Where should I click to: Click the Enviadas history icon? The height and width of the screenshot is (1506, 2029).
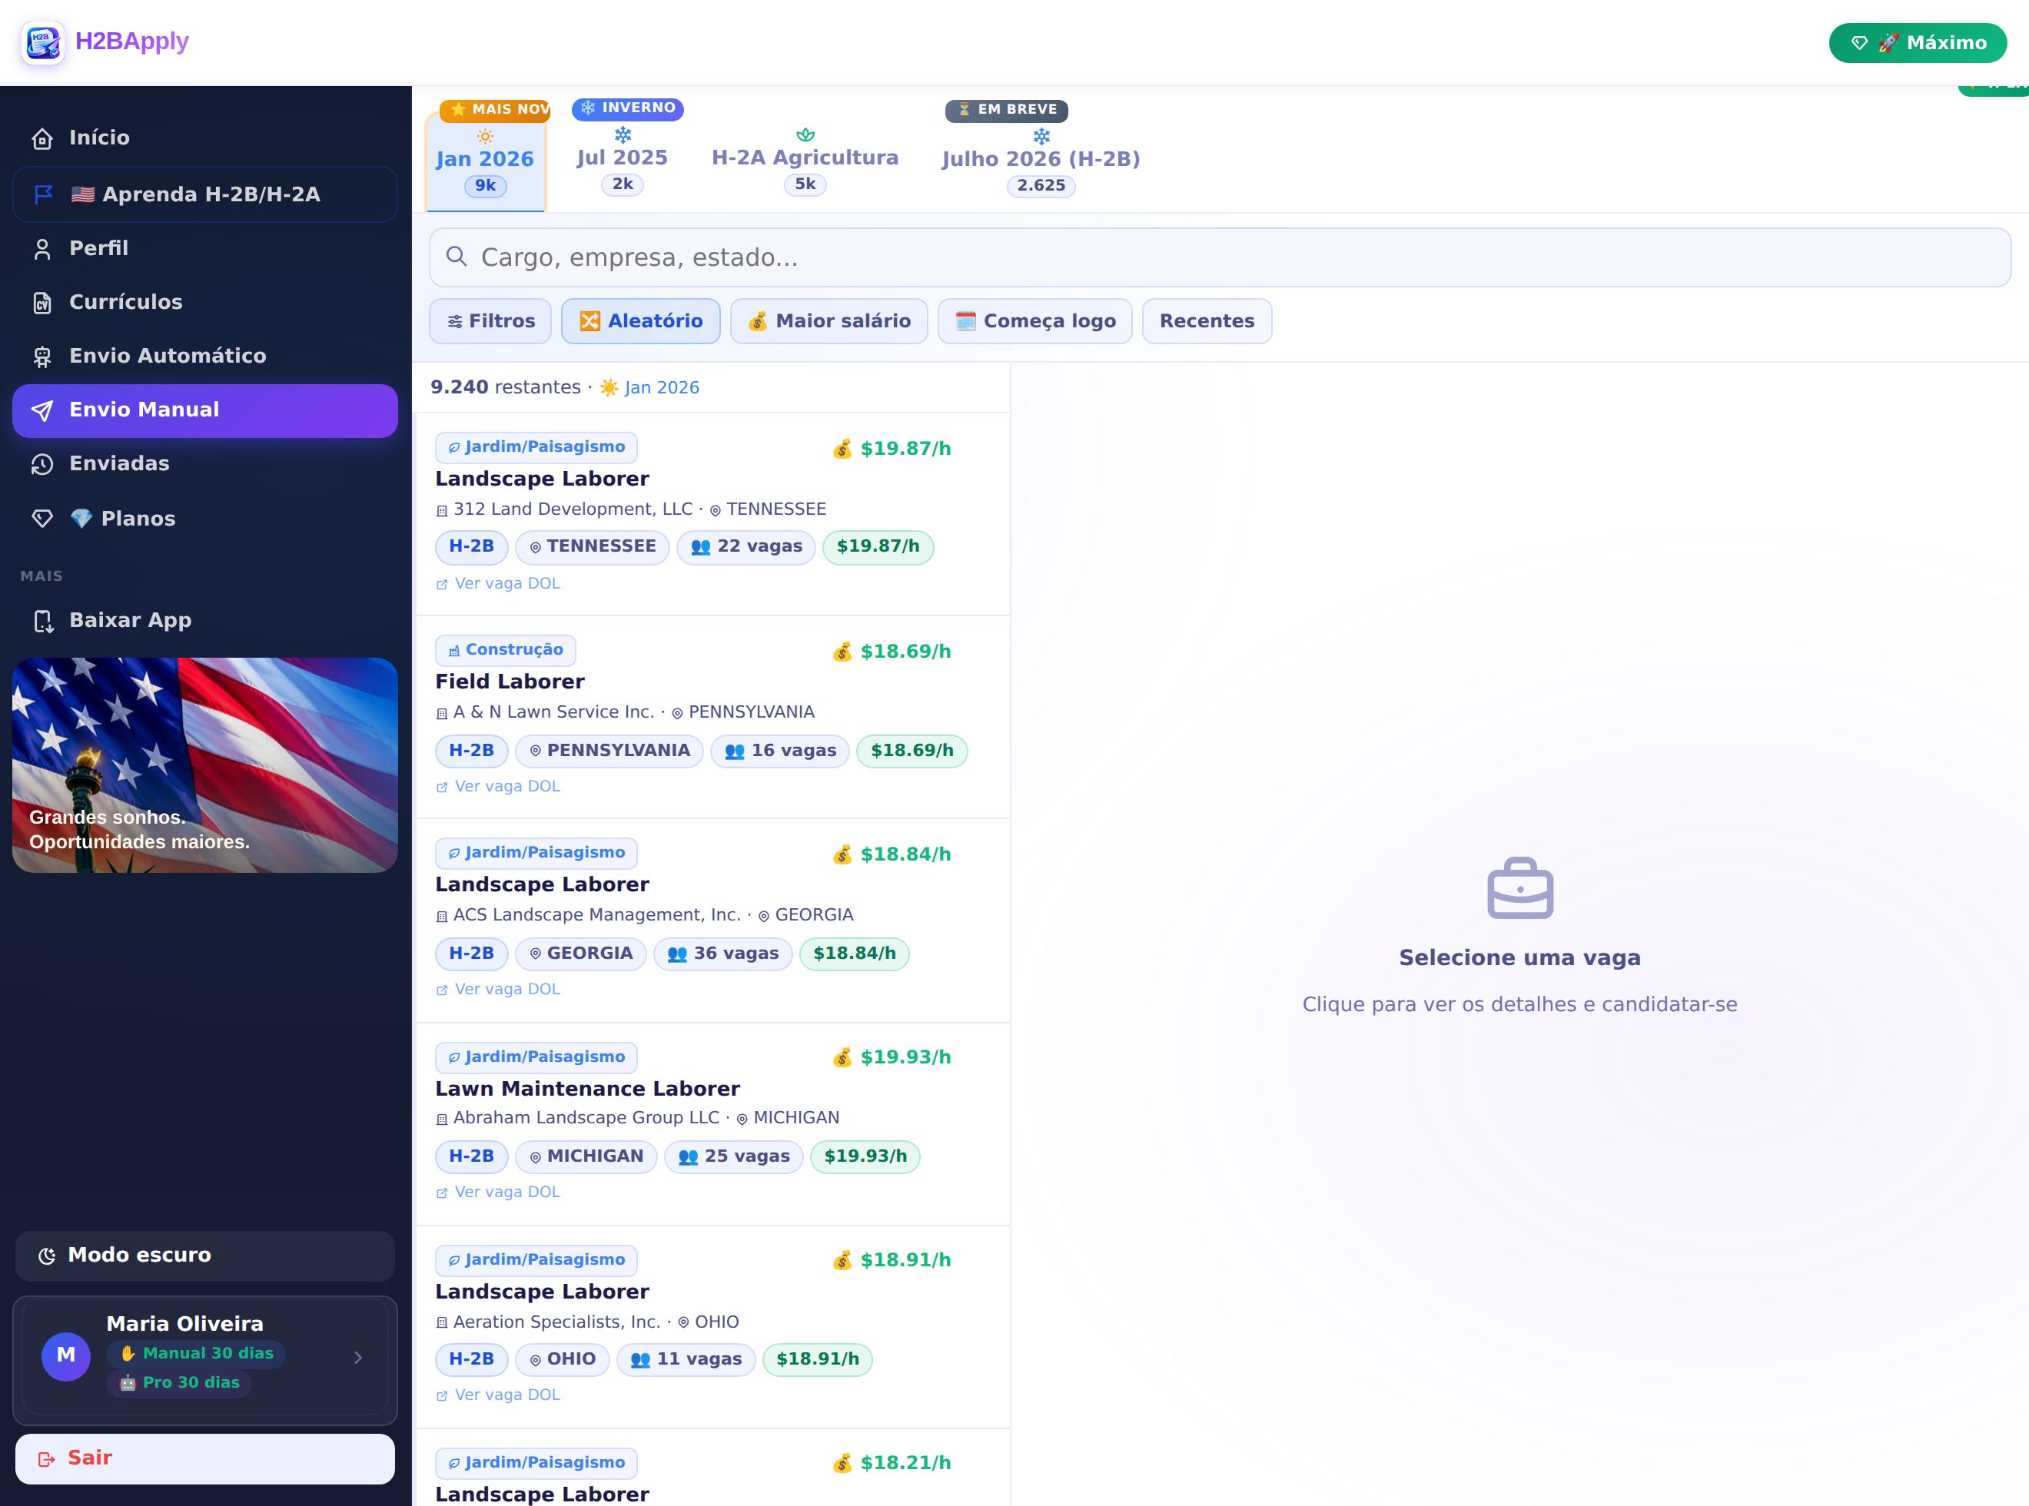[x=42, y=464]
